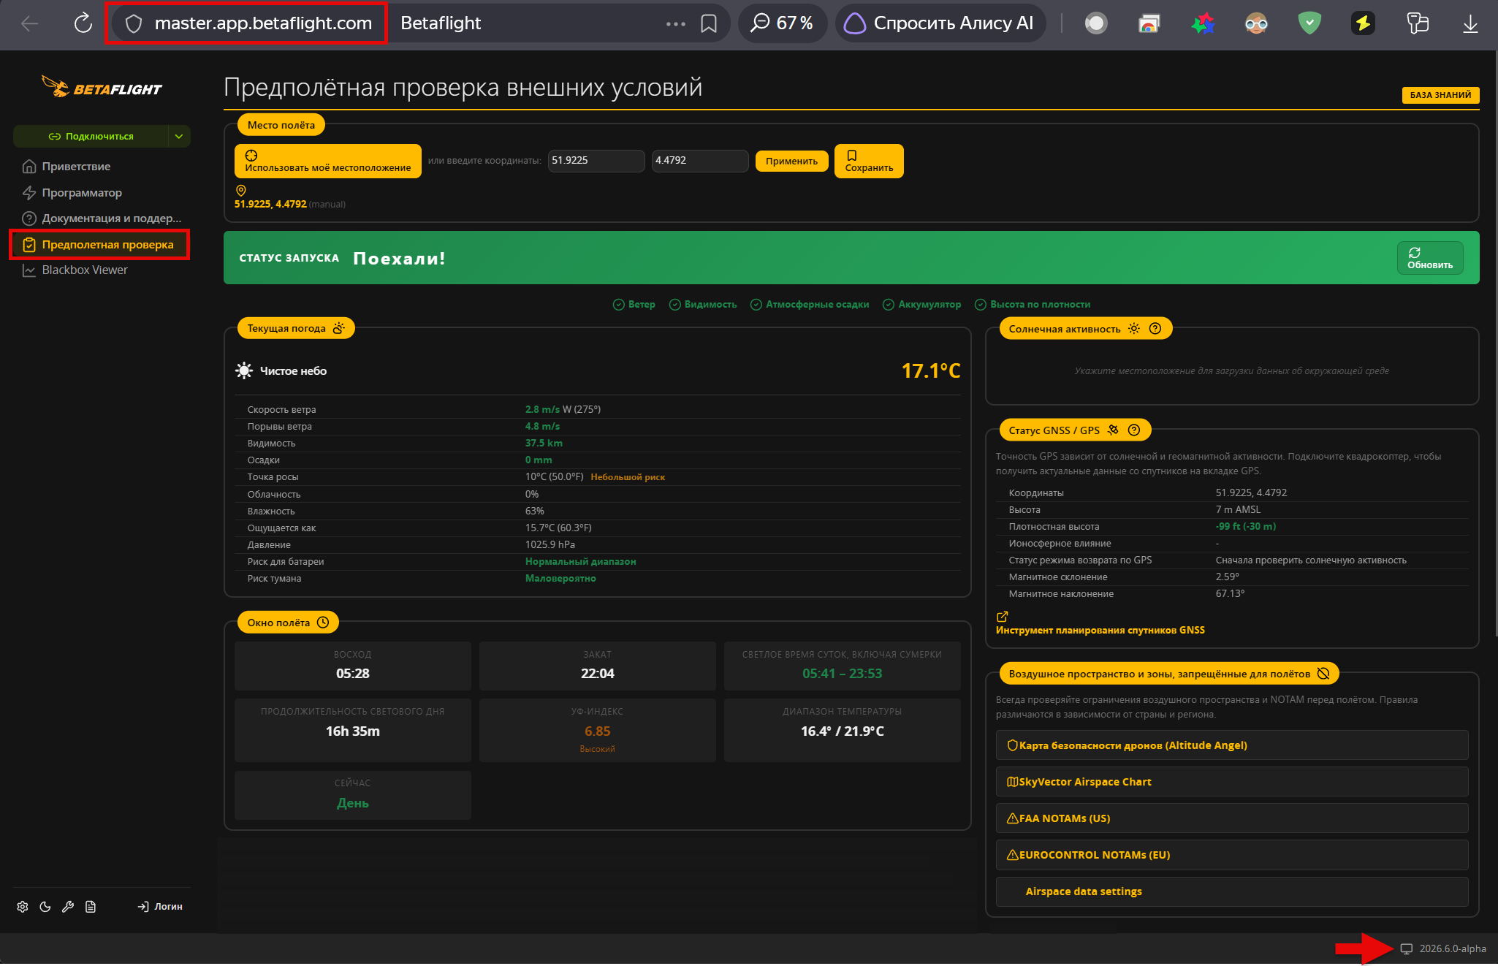Click the -99 ft (-30 m) density altitude value
Image resolution: width=1498 pixels, height=966 pixels.
(x=1246, y=527)
